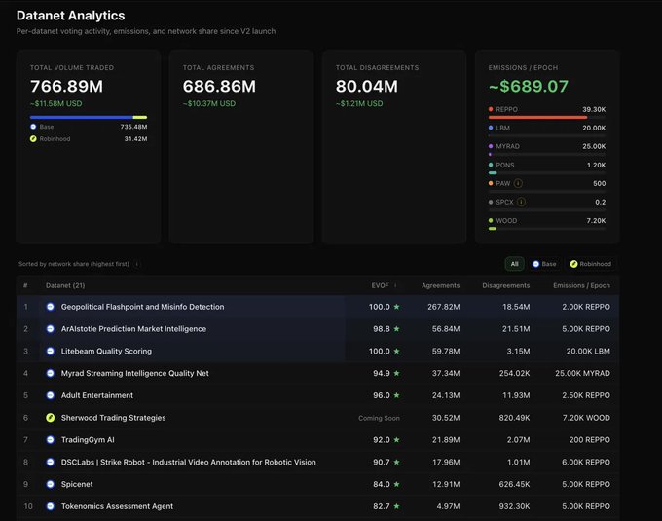Viewport: 662px width, 521px height.
Task: Open Sherwood Trading Strategies datanet
Action: click(114, 418)
